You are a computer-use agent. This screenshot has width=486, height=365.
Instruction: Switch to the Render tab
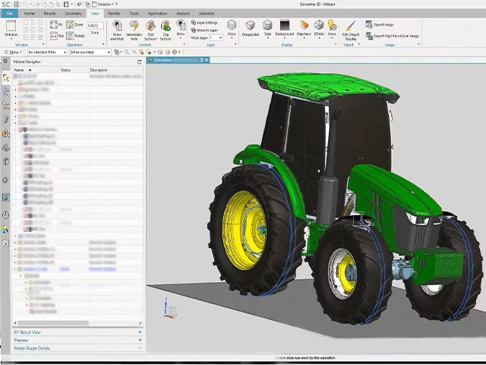point(114,14)
